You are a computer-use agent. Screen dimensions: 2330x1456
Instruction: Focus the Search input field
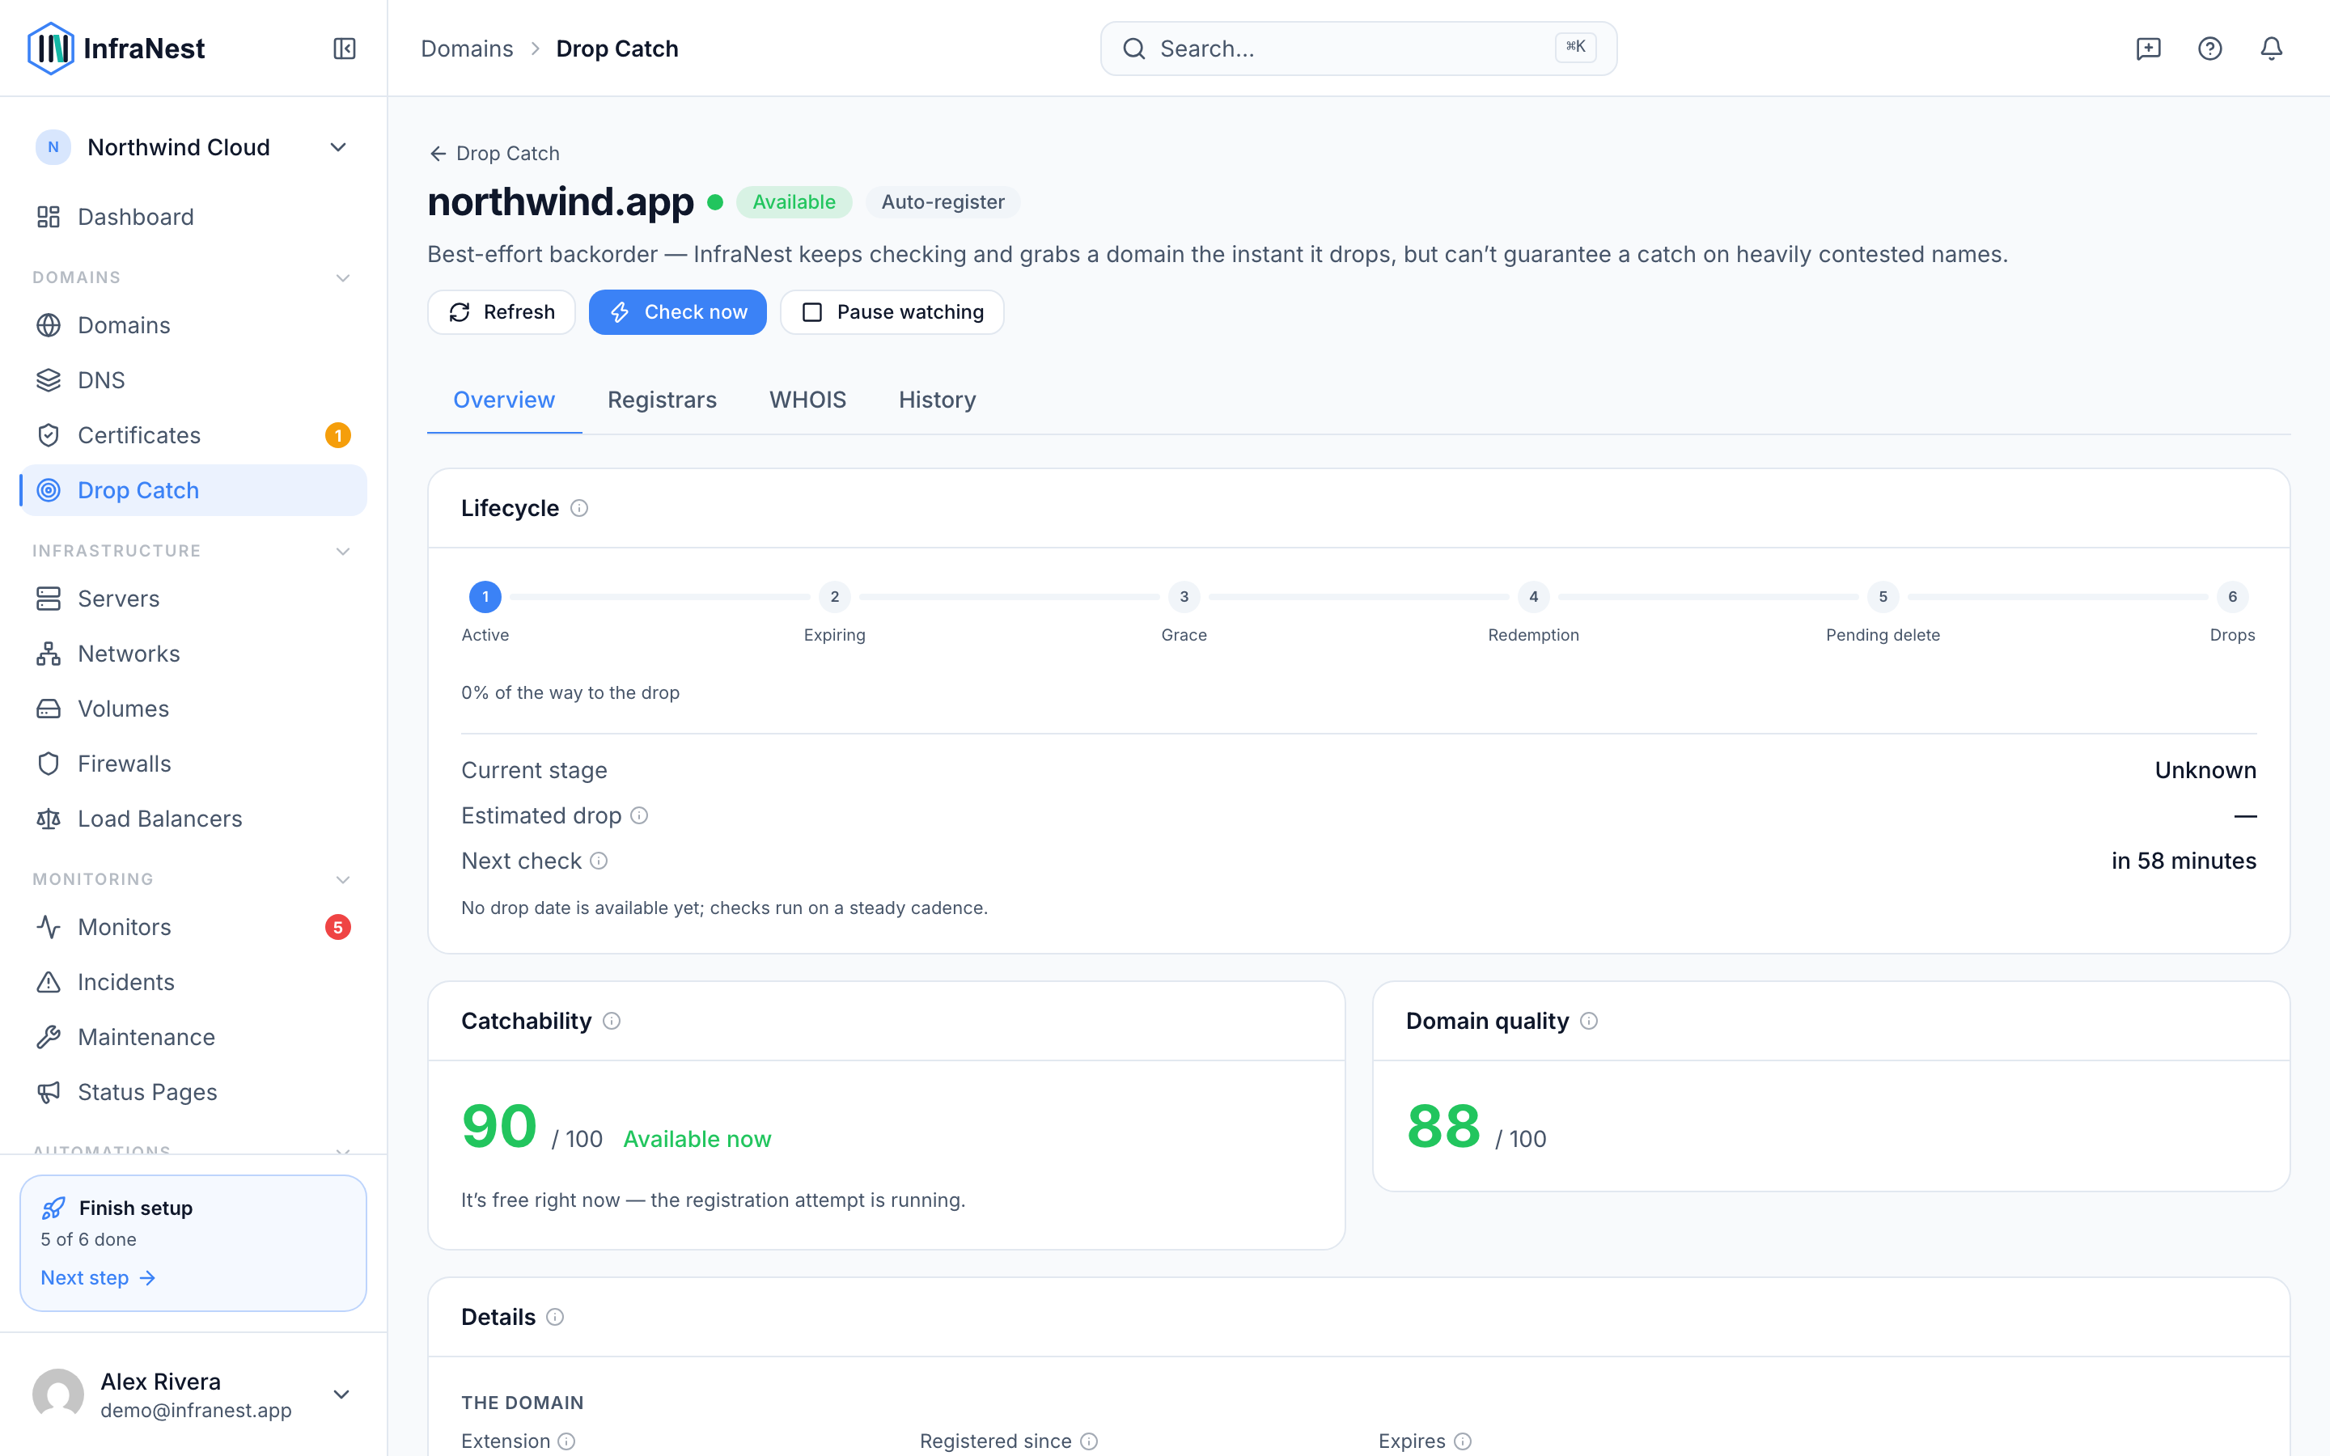click(1358, 49)
